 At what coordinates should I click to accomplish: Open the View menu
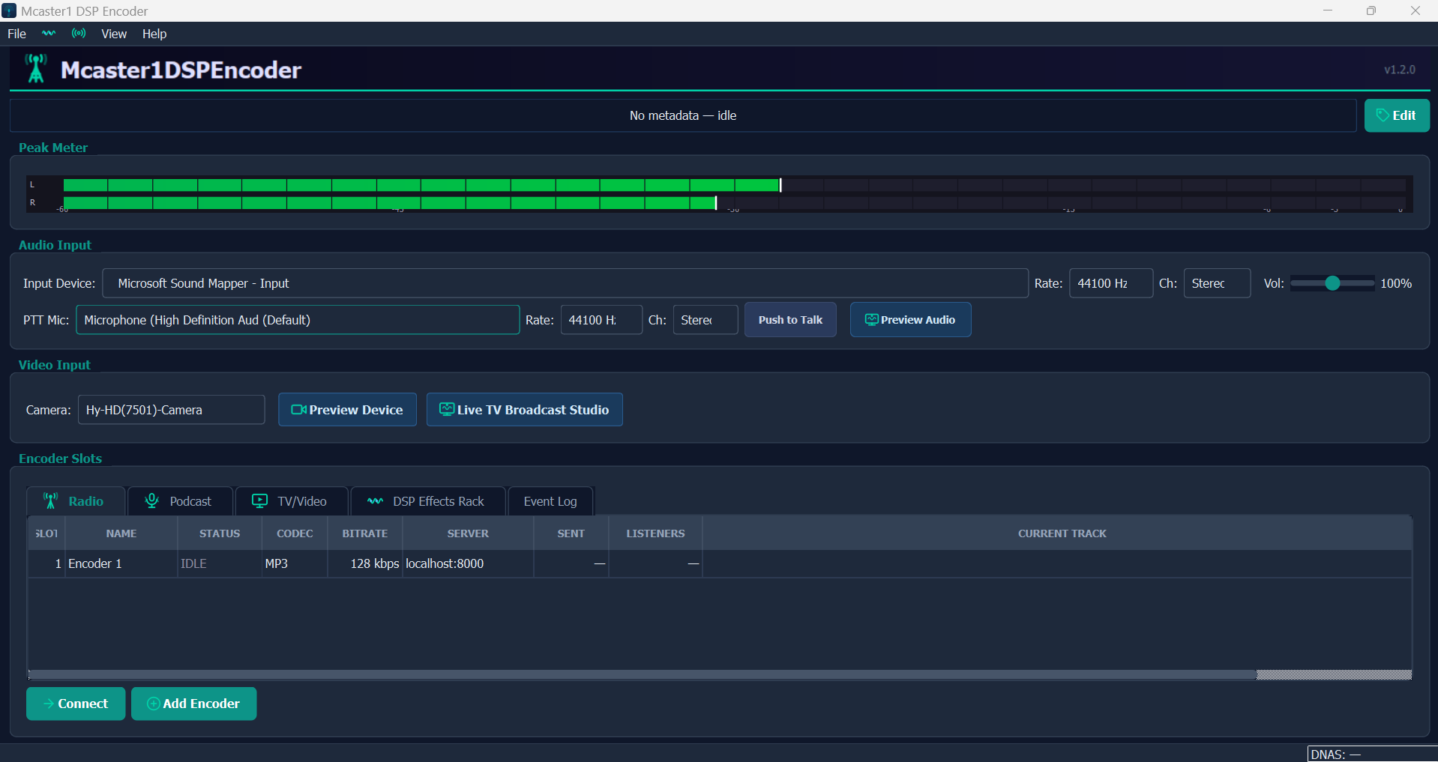114,34
